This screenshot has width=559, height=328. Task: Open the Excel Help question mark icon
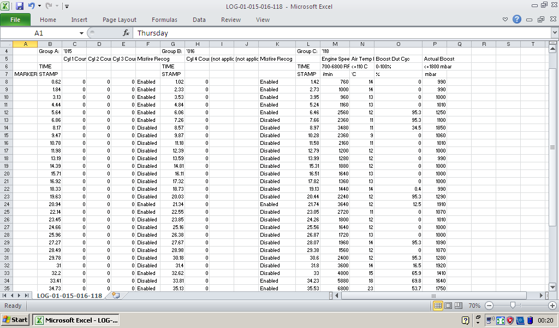tap(517, 20)
